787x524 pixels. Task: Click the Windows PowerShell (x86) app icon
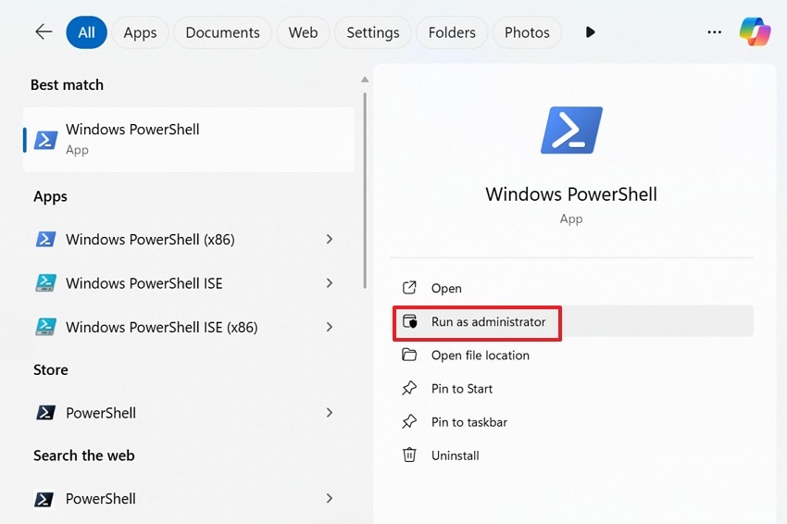tap(45, 239)
